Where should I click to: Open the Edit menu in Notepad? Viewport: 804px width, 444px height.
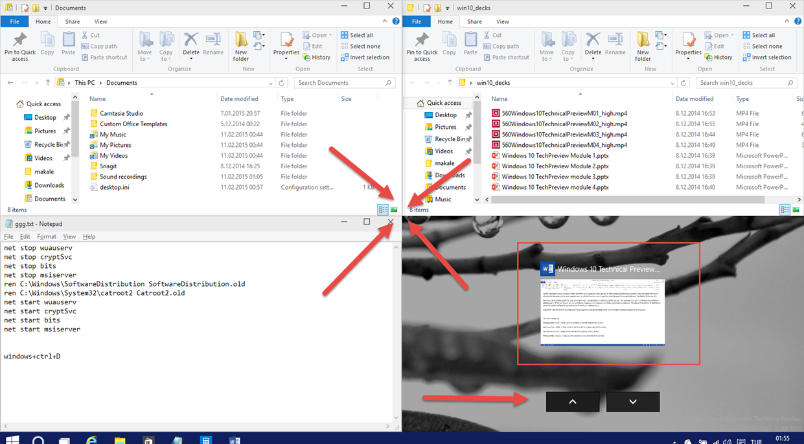(25, 237)
